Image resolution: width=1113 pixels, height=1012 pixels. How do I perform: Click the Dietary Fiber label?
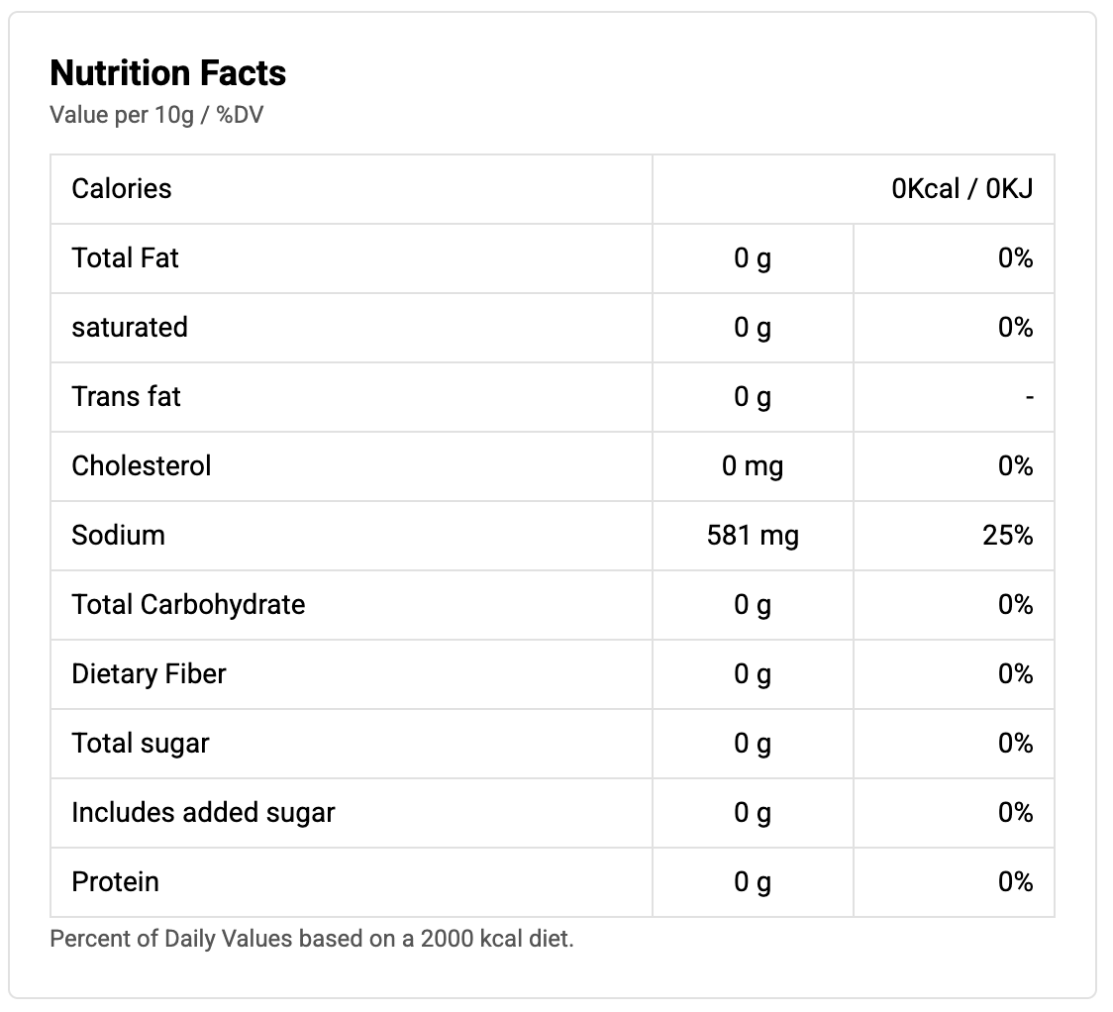click(x=149, y=674)
